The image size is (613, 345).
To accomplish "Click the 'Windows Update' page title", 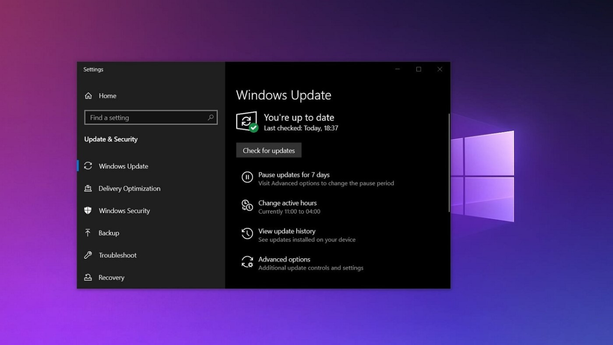I will click(284, 95).
